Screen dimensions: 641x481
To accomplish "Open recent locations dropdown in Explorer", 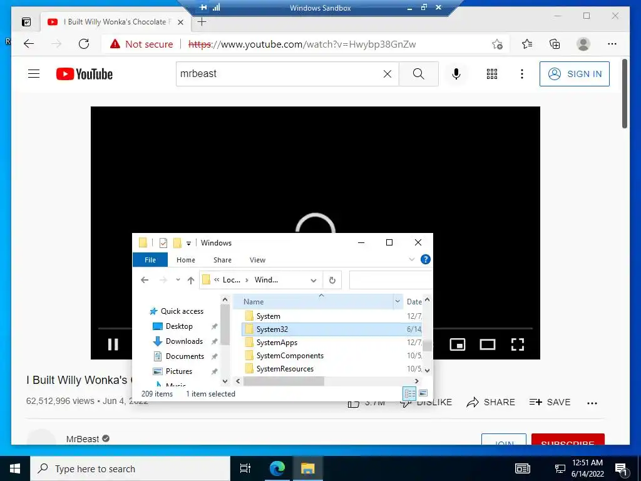I will coord(178,280).
